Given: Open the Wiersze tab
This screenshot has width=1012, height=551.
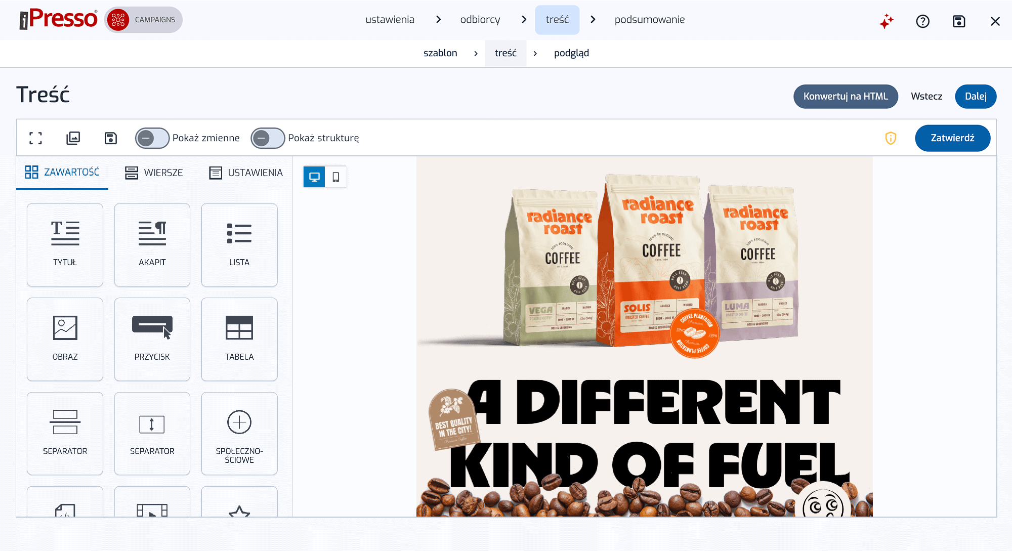Looking at the screenshot, I should click(154, 173).
